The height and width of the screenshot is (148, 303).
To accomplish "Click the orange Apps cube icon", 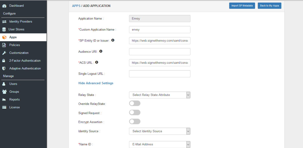I will 4,37.
